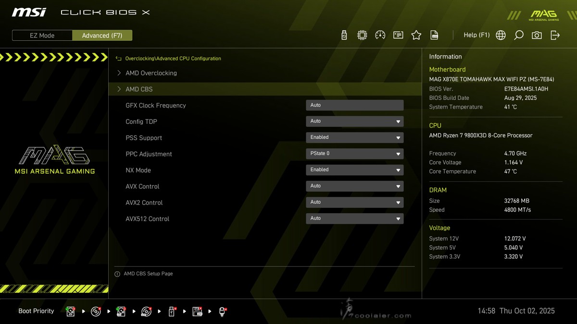Click the MSI logo at top left
Image resolution: width=577 pixels, height=324 pixels.
29,12
